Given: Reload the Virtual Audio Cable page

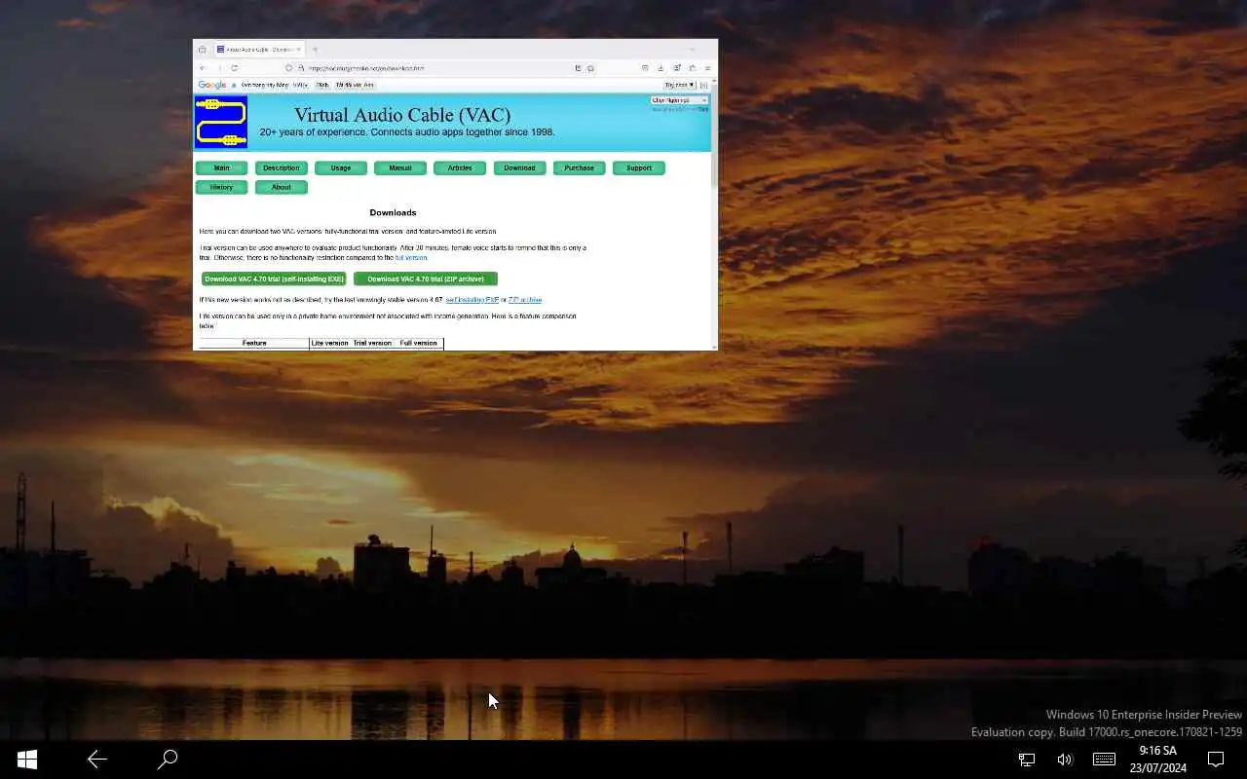Looking at the screenshot, I should (234, 68).
